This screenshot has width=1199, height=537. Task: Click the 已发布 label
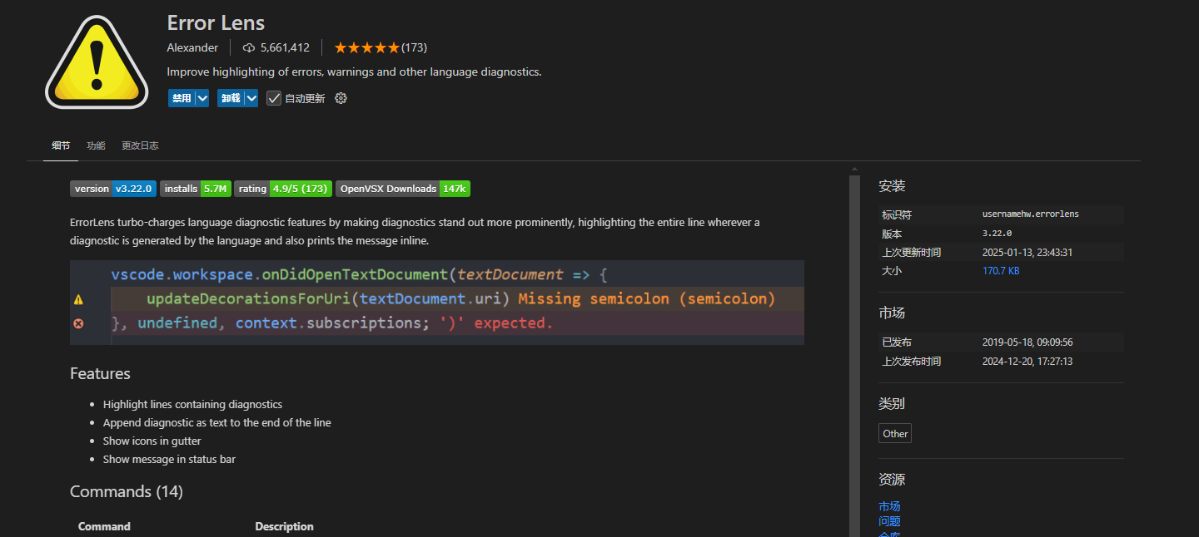pos(897,342)
